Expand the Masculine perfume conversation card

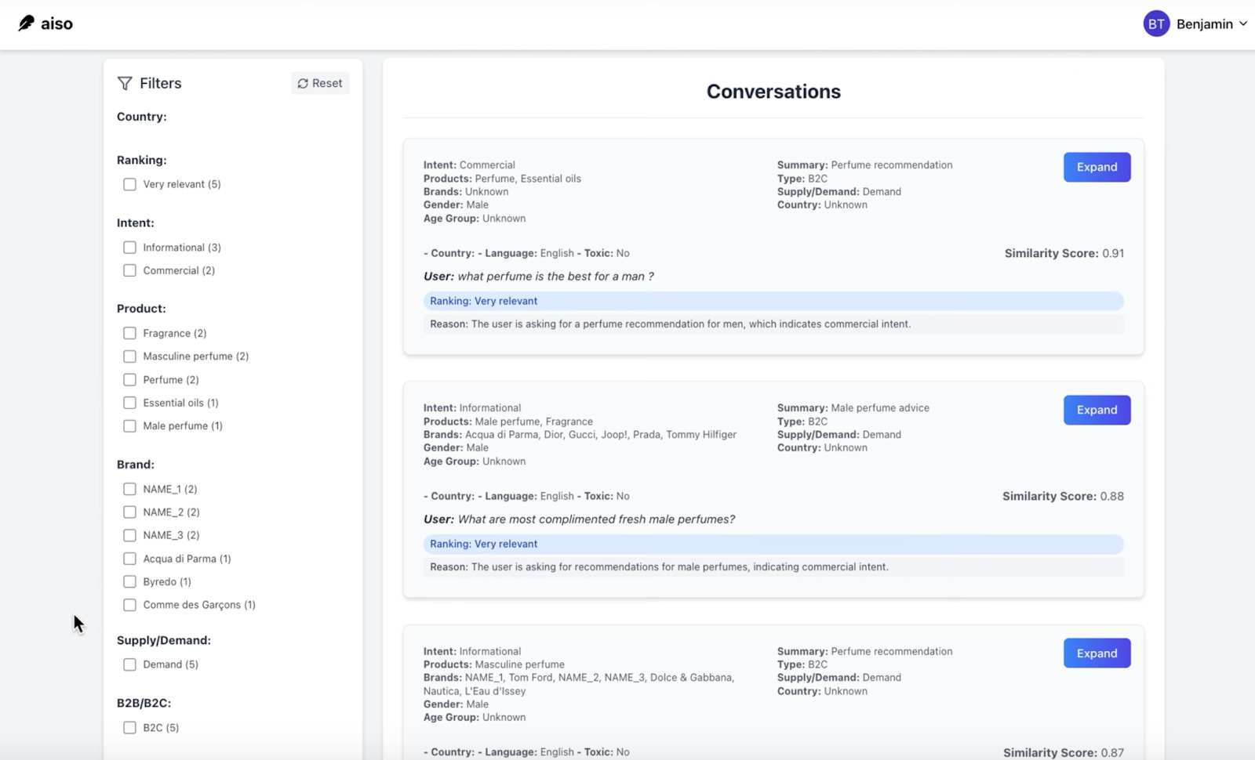(x=1097, y=653)
